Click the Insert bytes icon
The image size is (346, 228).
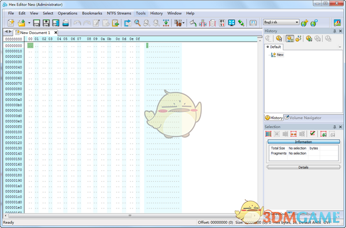(202, 23)
